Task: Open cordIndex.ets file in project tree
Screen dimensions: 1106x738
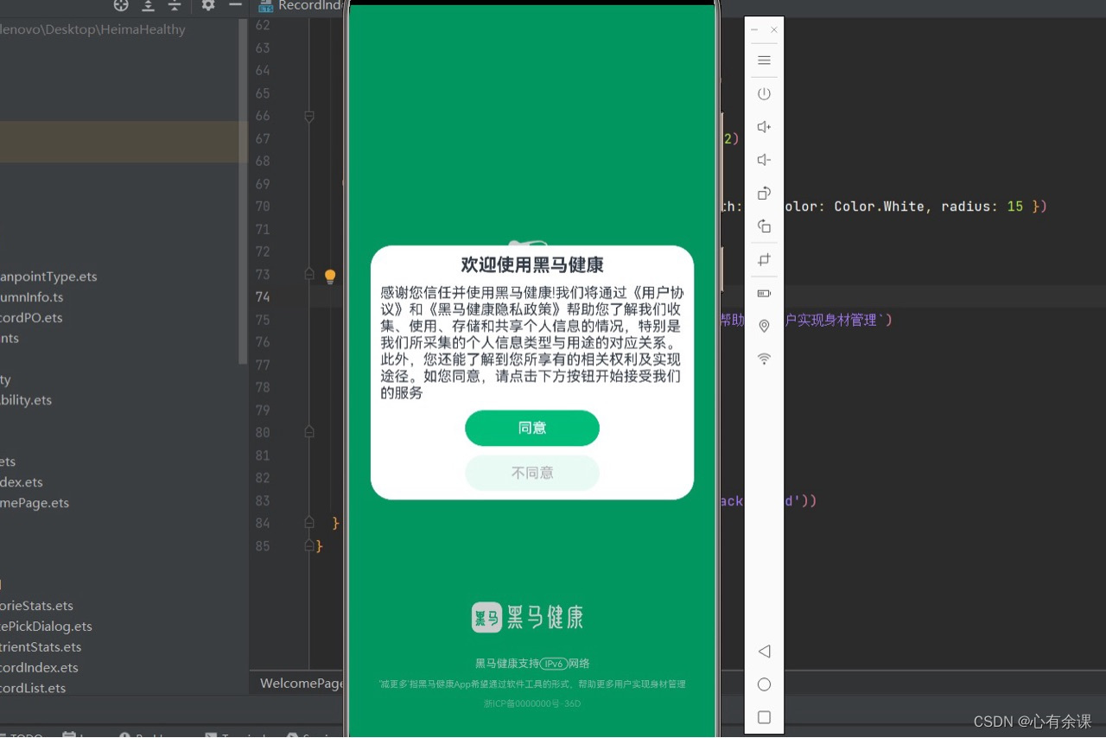Action: [39, 668]
